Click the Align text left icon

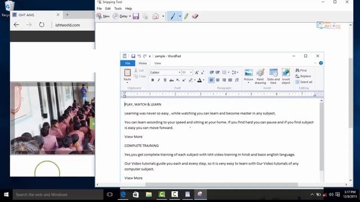click(x=211, y=80)
